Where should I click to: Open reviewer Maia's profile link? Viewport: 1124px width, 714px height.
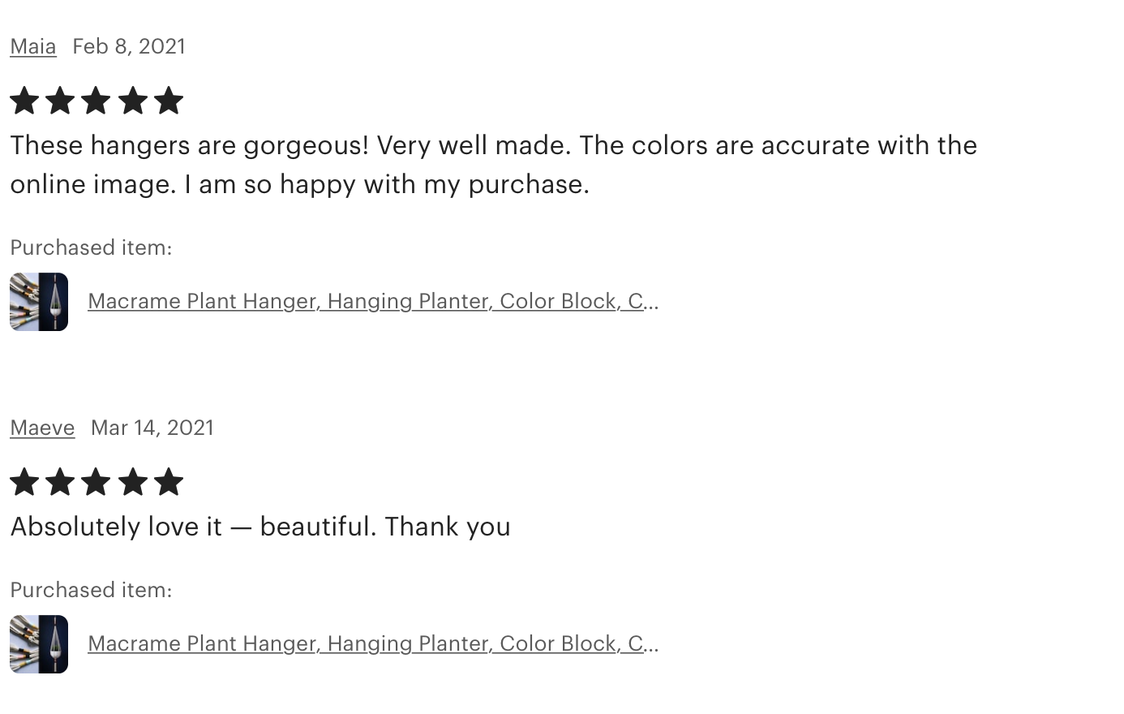[33, 47]
